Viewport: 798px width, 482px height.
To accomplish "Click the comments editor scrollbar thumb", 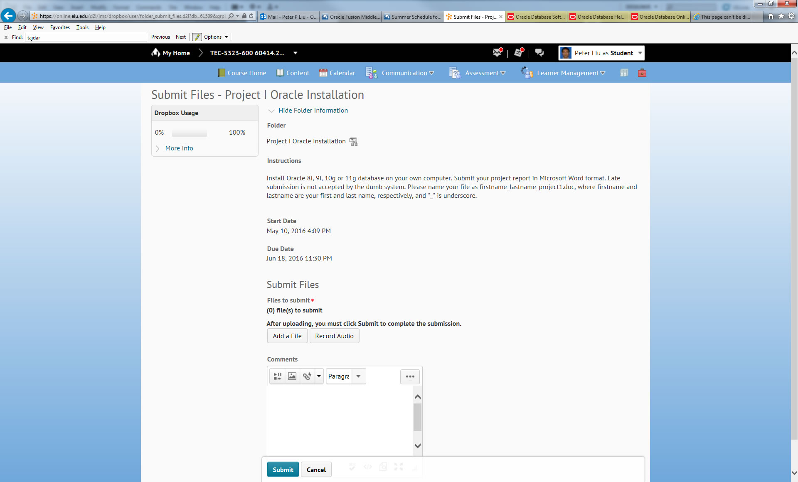I will pos(418,417).
